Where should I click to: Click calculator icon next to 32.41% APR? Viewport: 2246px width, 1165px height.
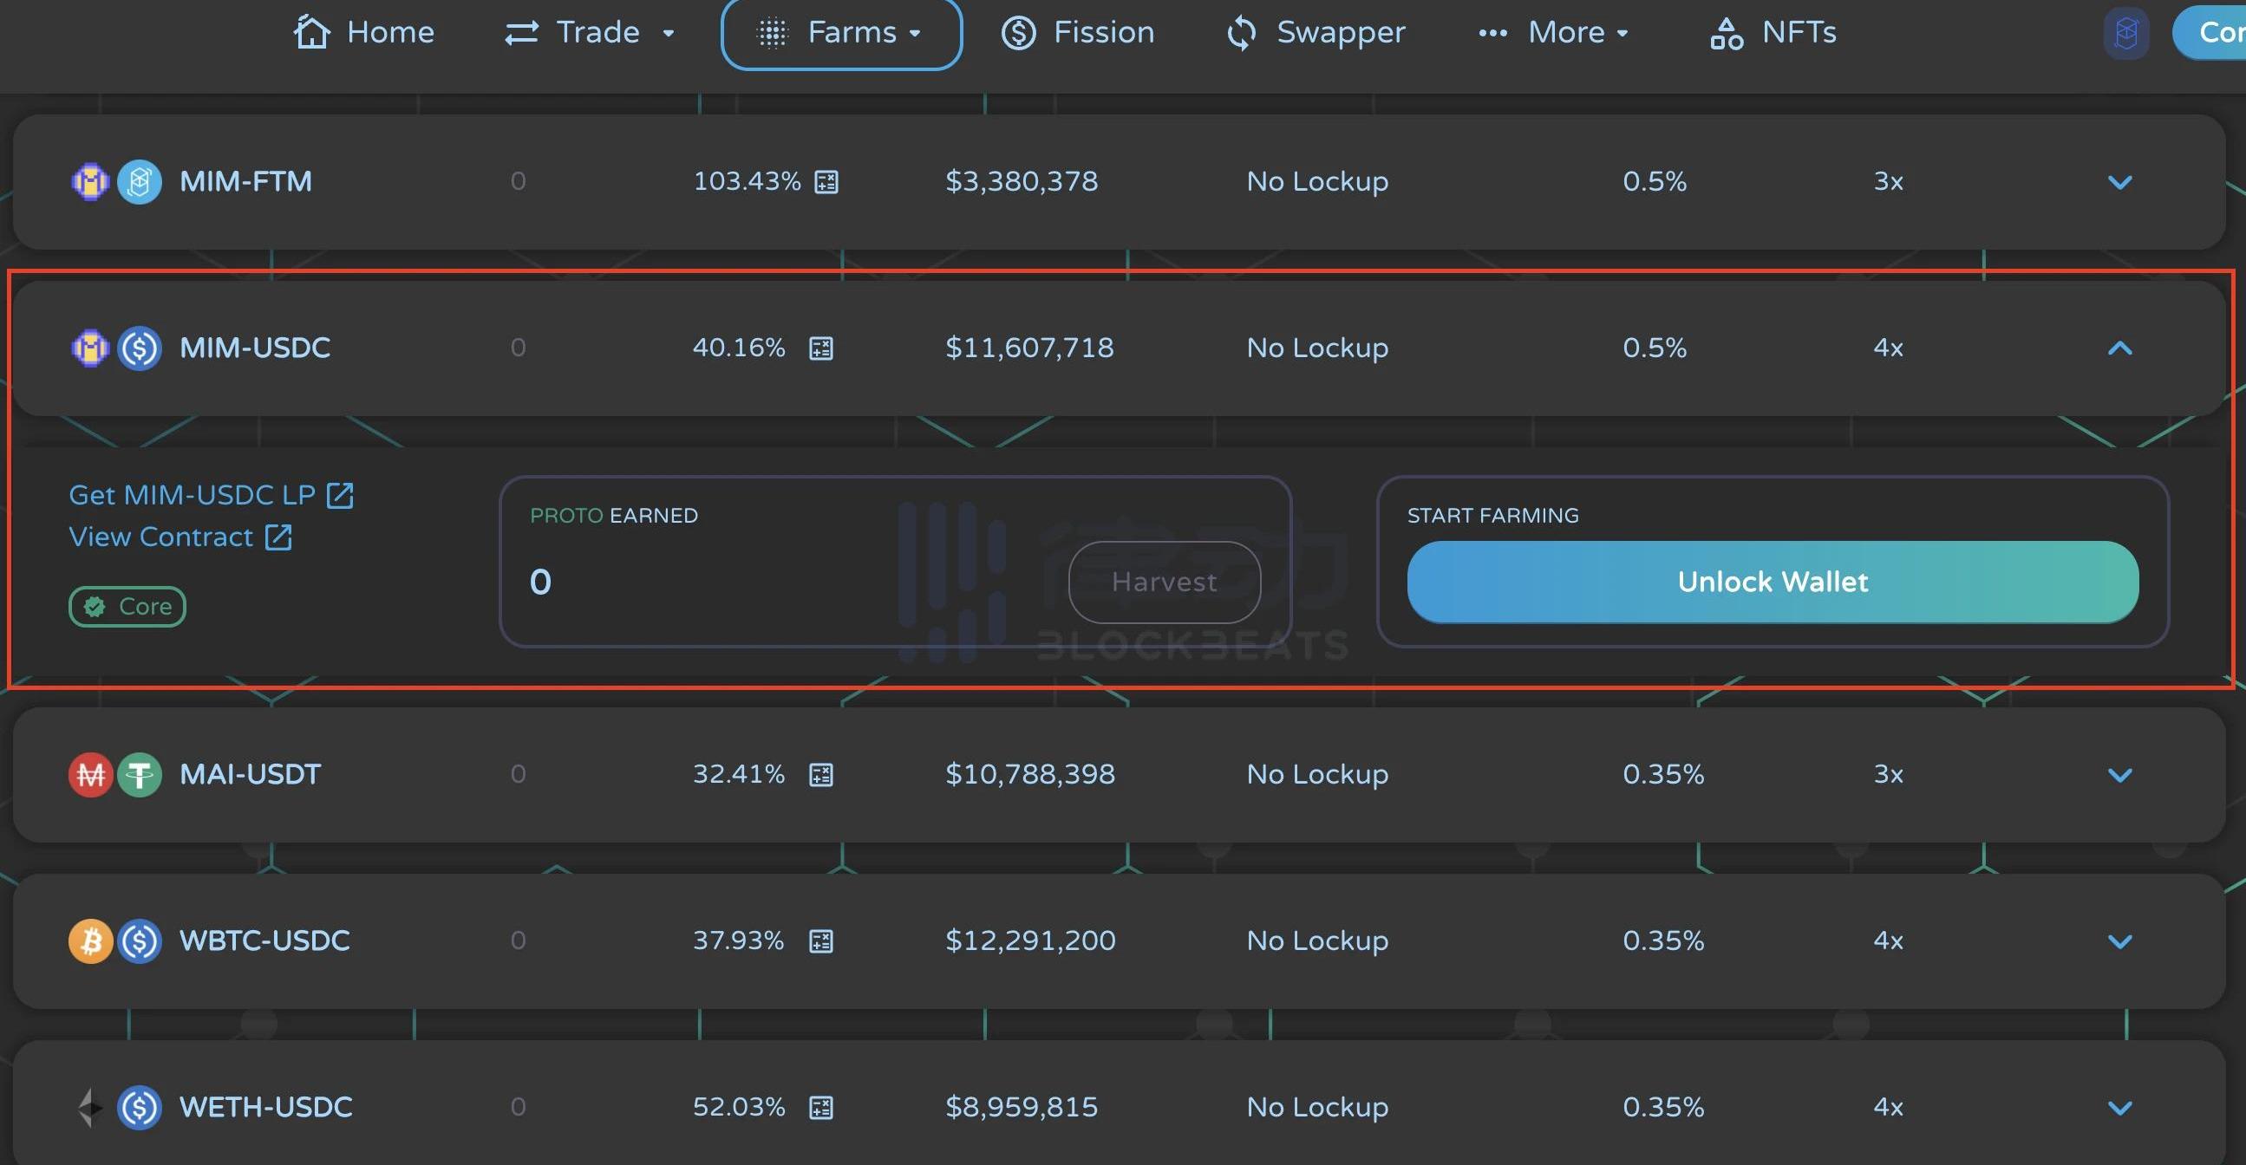pos(820,775)
